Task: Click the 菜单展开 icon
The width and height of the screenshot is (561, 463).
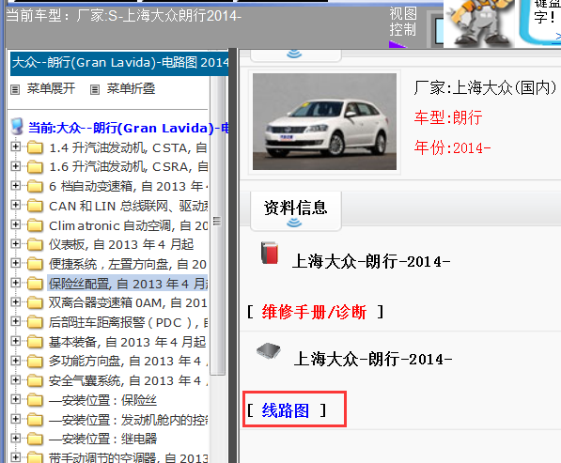Action: 15,89
